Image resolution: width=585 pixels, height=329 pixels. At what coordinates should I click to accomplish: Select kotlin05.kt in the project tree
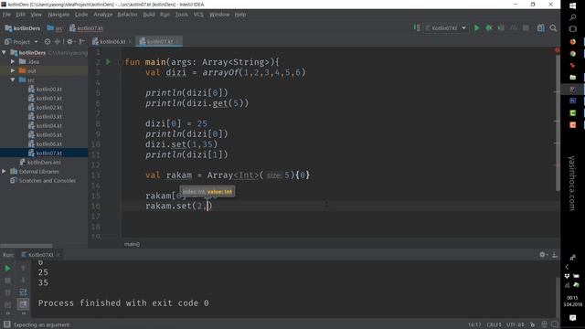[45, 134]
